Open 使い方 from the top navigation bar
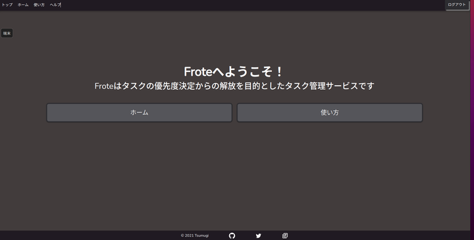This screenshot has width=474, height=240. coord(39,5)
